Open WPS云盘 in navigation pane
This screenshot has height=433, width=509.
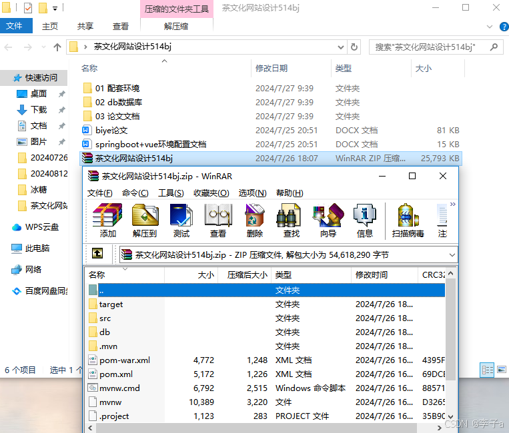coord(41,227)
